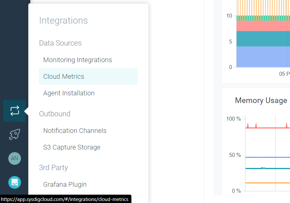This screenshot has width=290, height=203.
Task: Click the 3rd Party section label
Action: (53, 167)
